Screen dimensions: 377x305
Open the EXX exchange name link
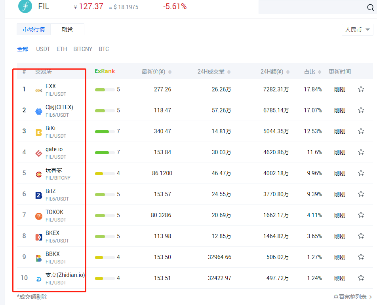tap(51, 86)
